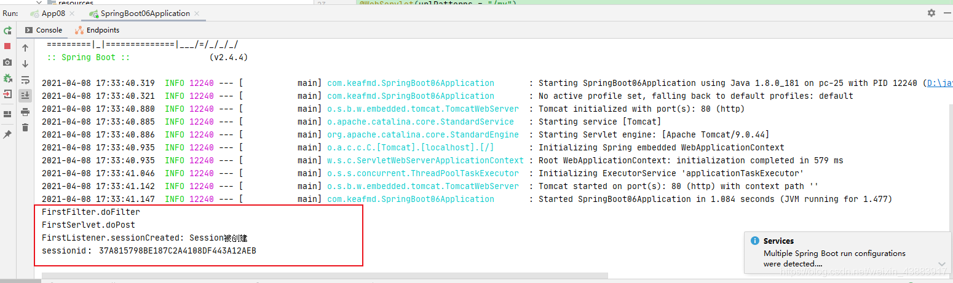
Task: Open the D:\ path link in log
Action: 939,83
